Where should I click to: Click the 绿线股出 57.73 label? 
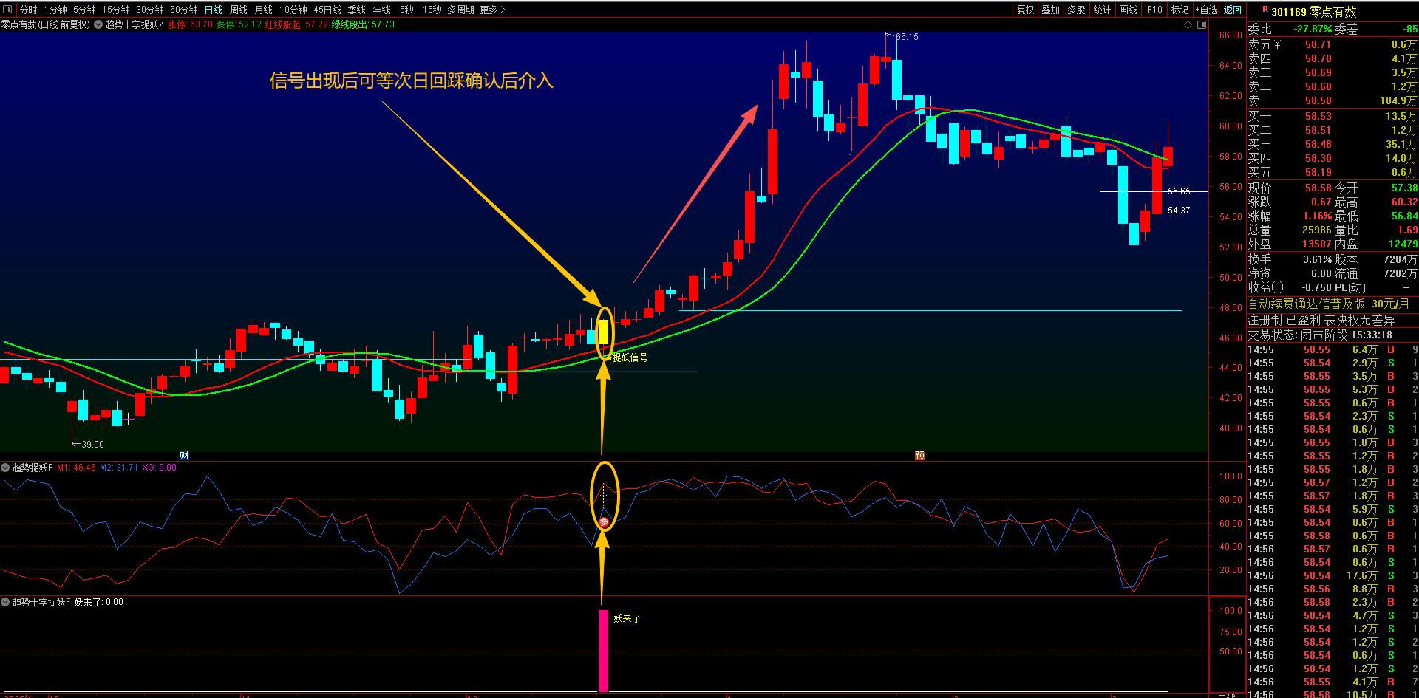click(x=363, y=24)
